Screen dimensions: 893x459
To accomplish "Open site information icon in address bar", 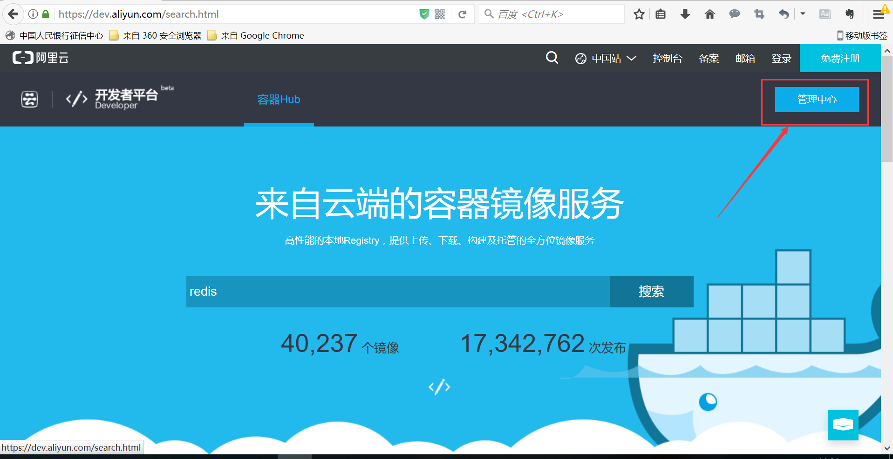I will point(33,14).
